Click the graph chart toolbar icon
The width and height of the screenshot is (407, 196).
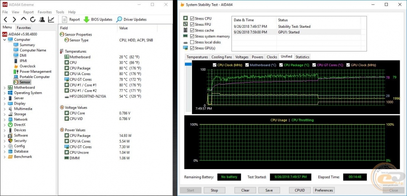pos(51,20)
